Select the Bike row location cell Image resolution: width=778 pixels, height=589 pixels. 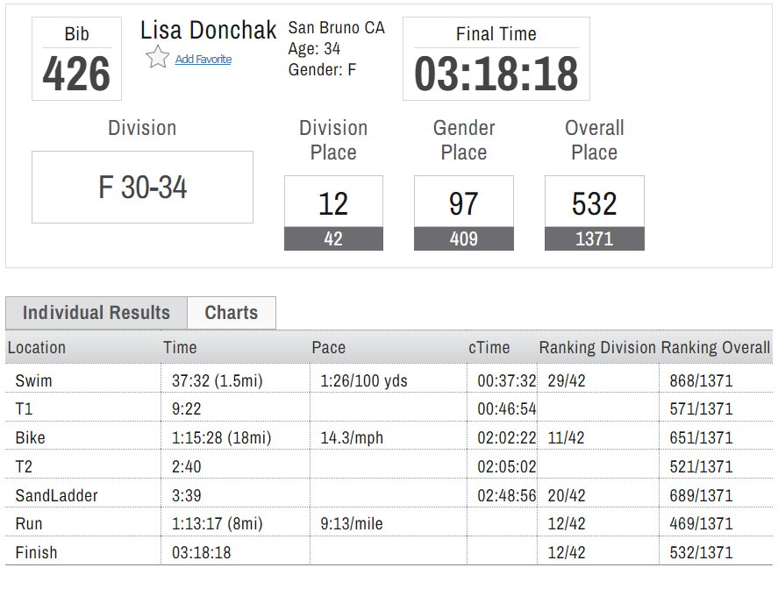30,438
